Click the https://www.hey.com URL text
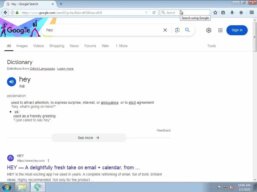 point(31,161)
